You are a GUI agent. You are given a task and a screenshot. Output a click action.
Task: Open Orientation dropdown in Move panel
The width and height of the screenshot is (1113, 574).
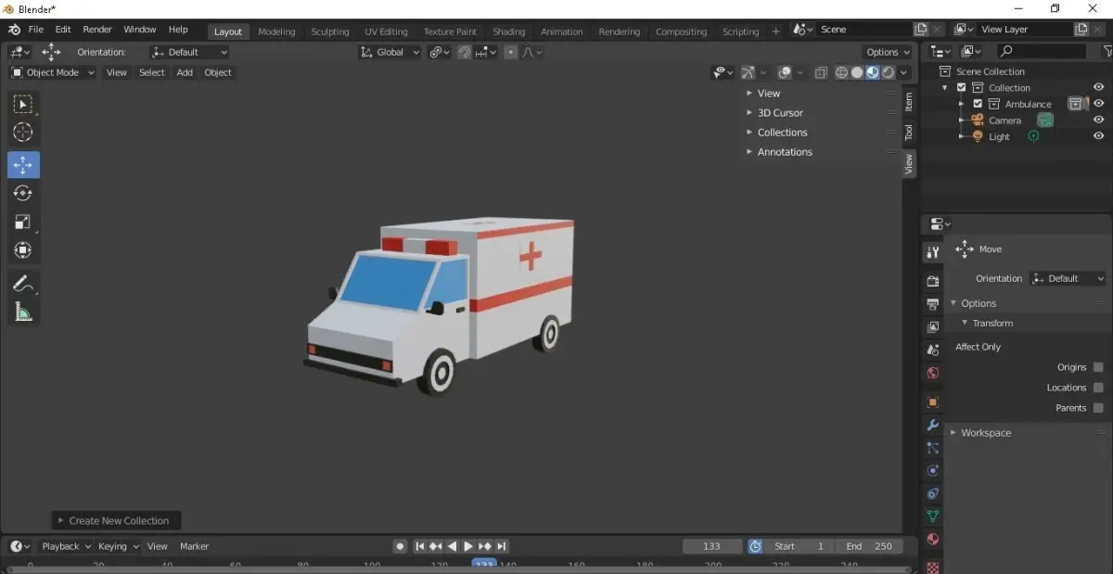click(x=1068, y=278)
